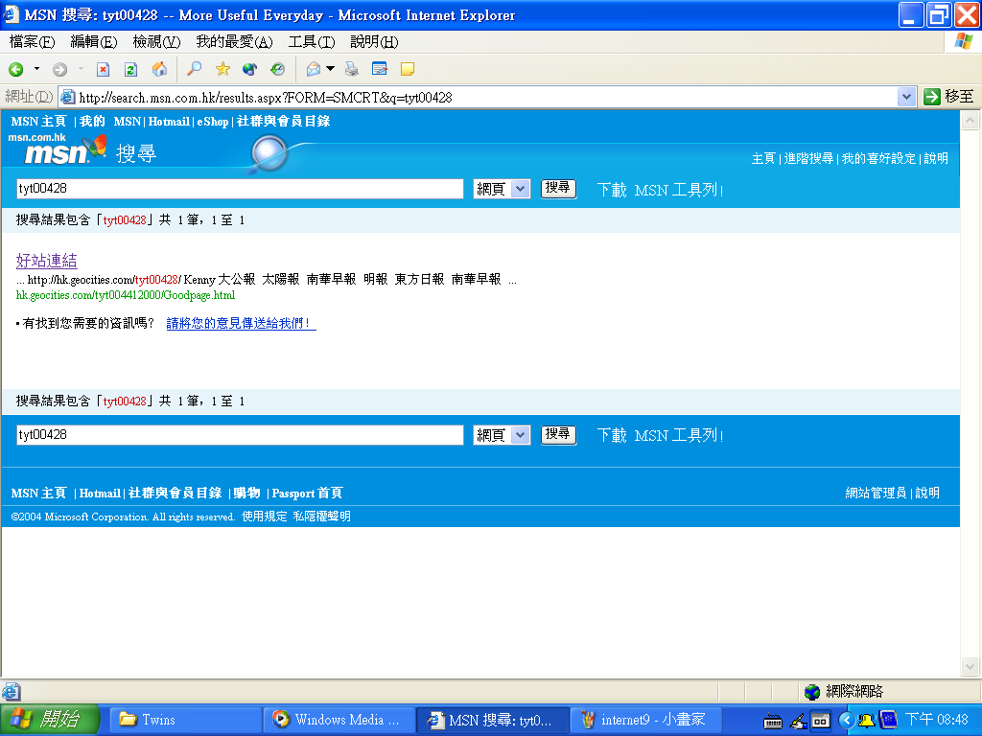The height and width of the screenshot is (736, 982).
Task: Open the 網頁 dropdown in the header search
Action: (521, 189)
